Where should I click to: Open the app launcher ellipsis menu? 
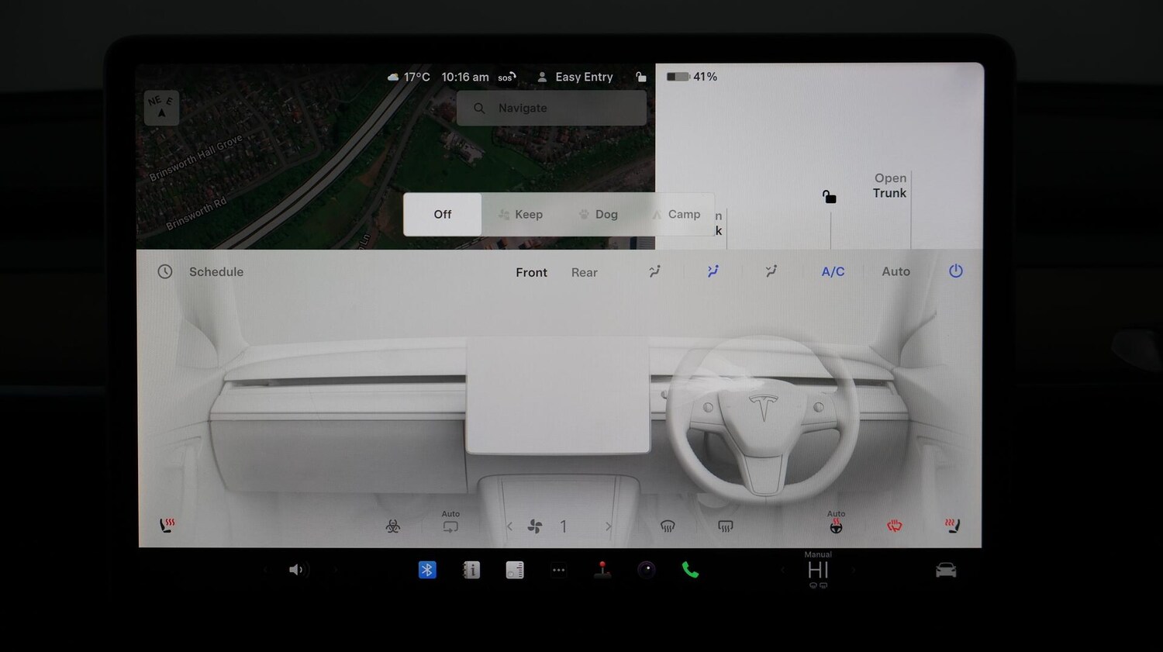(x=559, y=570)
